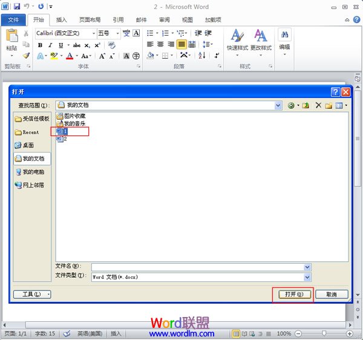Toggle Italic formatting
This screenshot has height=340, width=363.
50,45
